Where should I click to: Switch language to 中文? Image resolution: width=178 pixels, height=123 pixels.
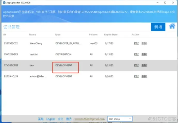pyautogui.click(x=60, y=119)
